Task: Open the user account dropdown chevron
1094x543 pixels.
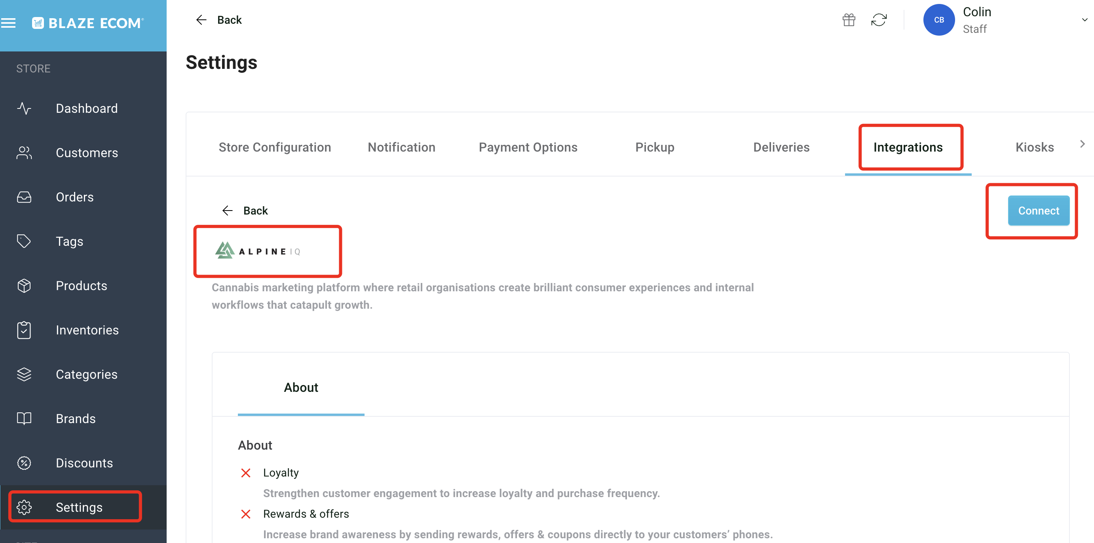Action: pyautogui.click(x=1084, y=19)
